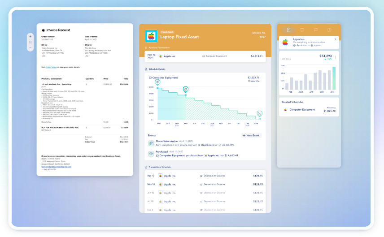Click the Transactions Schedule section icon
The image size is (384, 237).
(146, 167)
